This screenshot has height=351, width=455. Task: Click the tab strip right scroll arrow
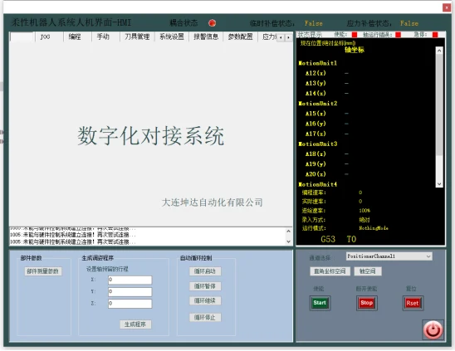pyautogui.click(x=288, y=37)
